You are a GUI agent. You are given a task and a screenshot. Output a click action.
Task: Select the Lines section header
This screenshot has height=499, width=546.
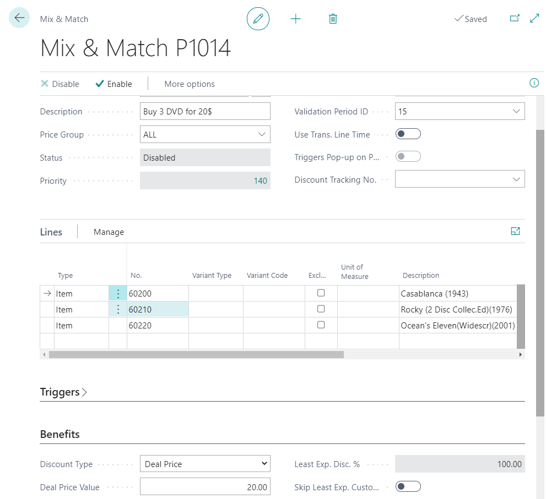(x=51, y=232)
